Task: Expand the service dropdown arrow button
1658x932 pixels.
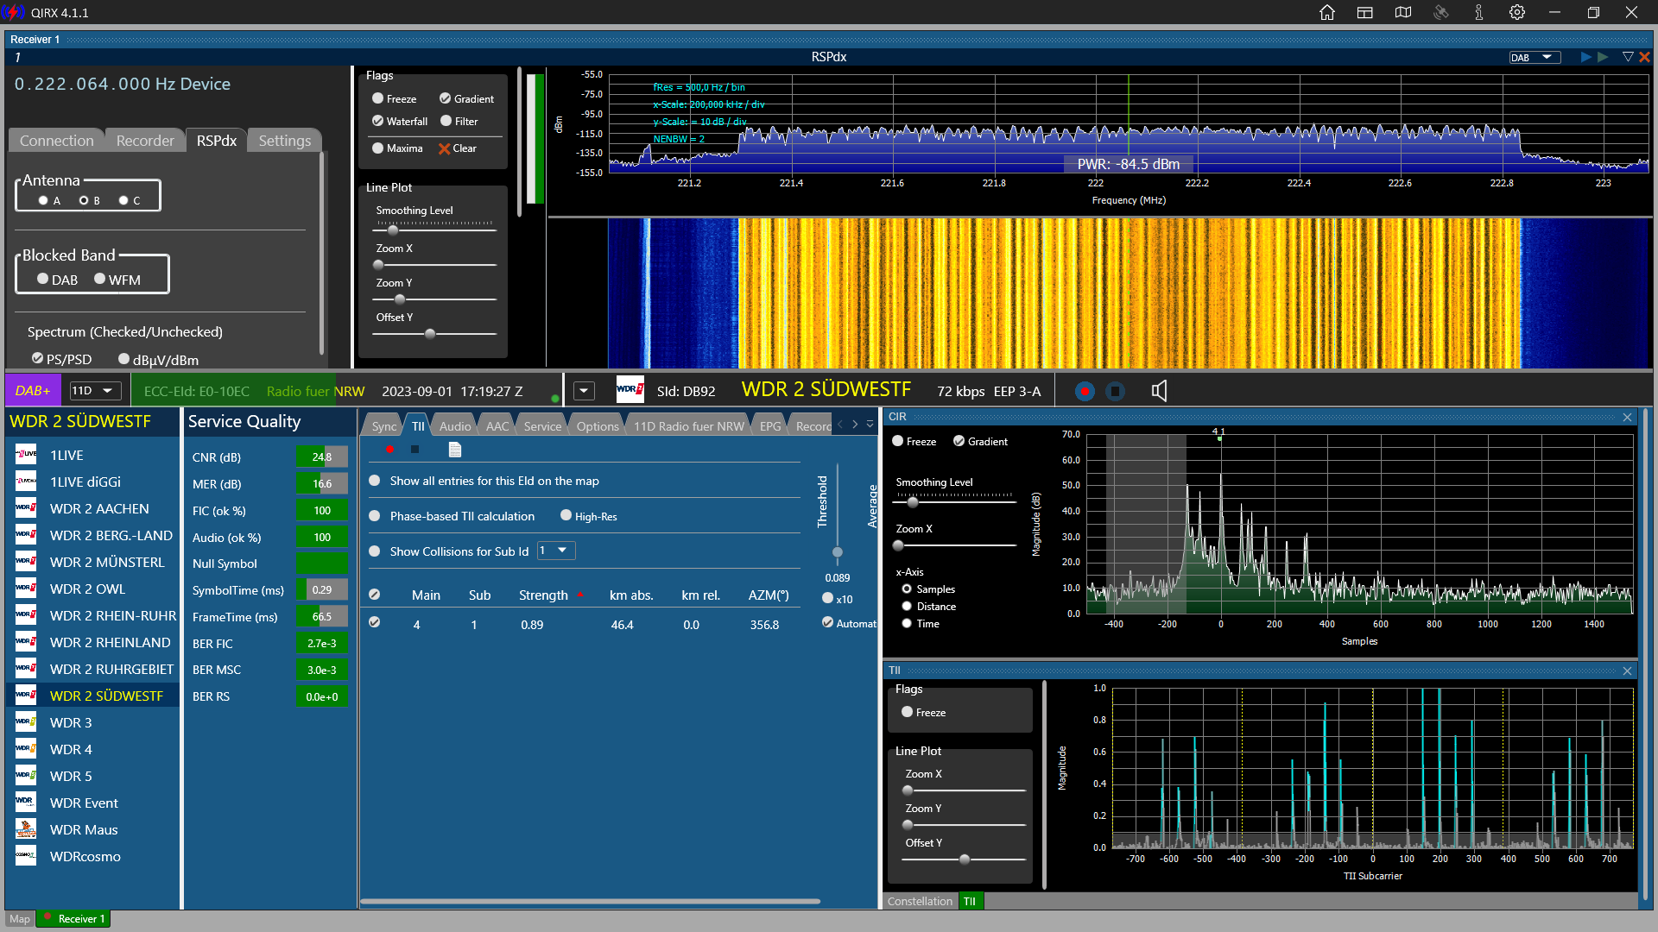Action: click(585, 391)
